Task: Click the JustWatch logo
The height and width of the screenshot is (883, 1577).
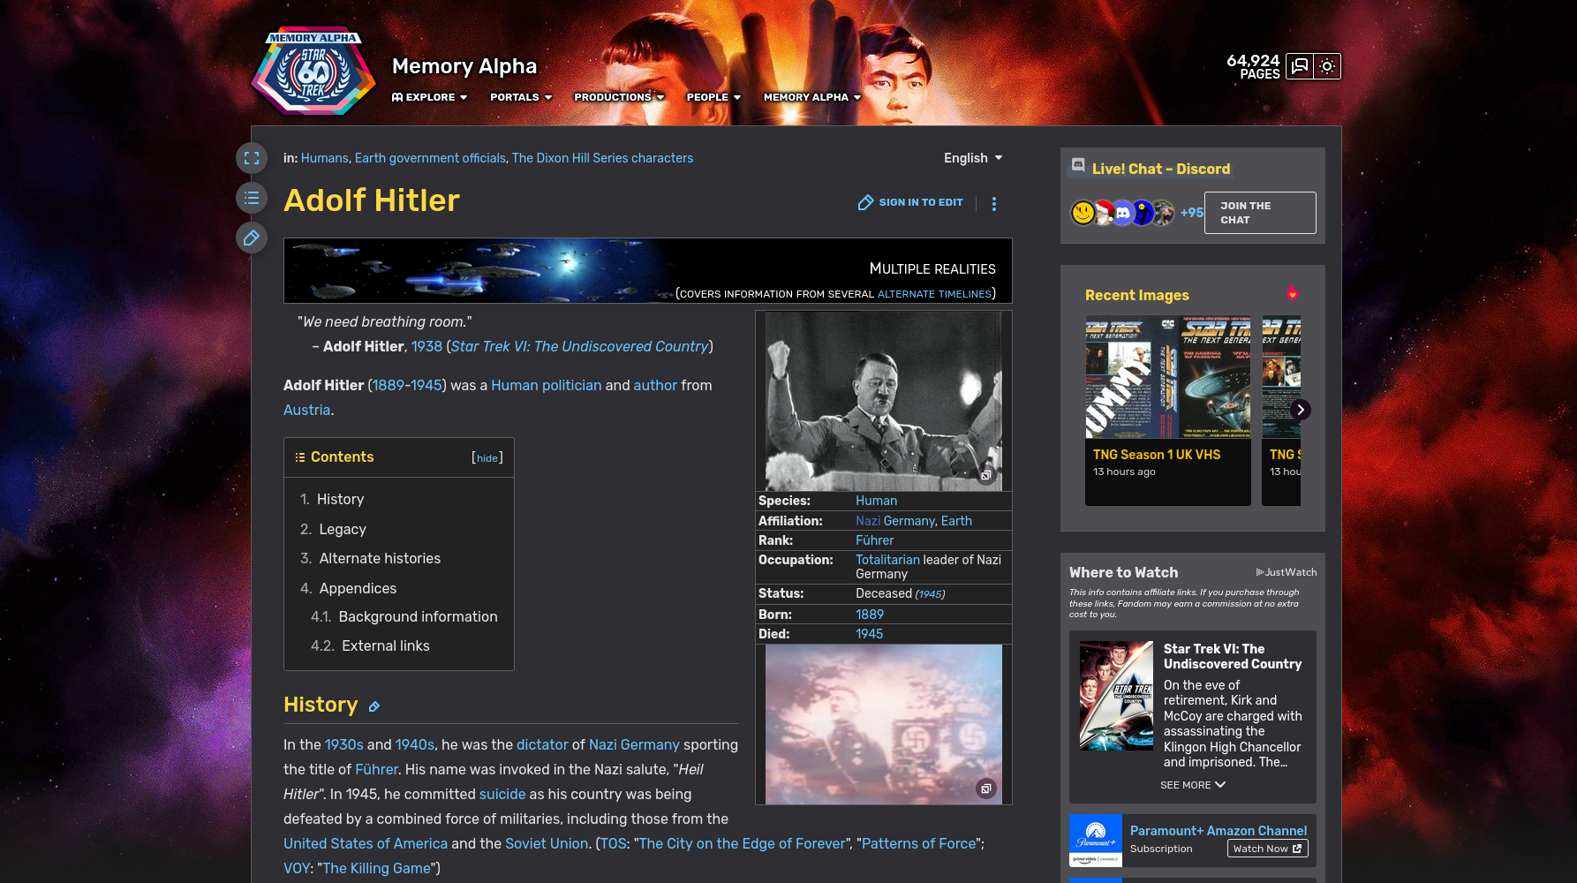Action: click(x=1286, y=572)
